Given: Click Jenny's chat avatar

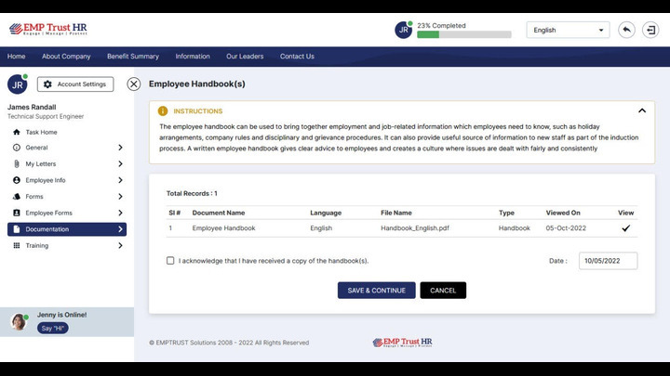Looking at the screenshot, I should click(19, 321).
